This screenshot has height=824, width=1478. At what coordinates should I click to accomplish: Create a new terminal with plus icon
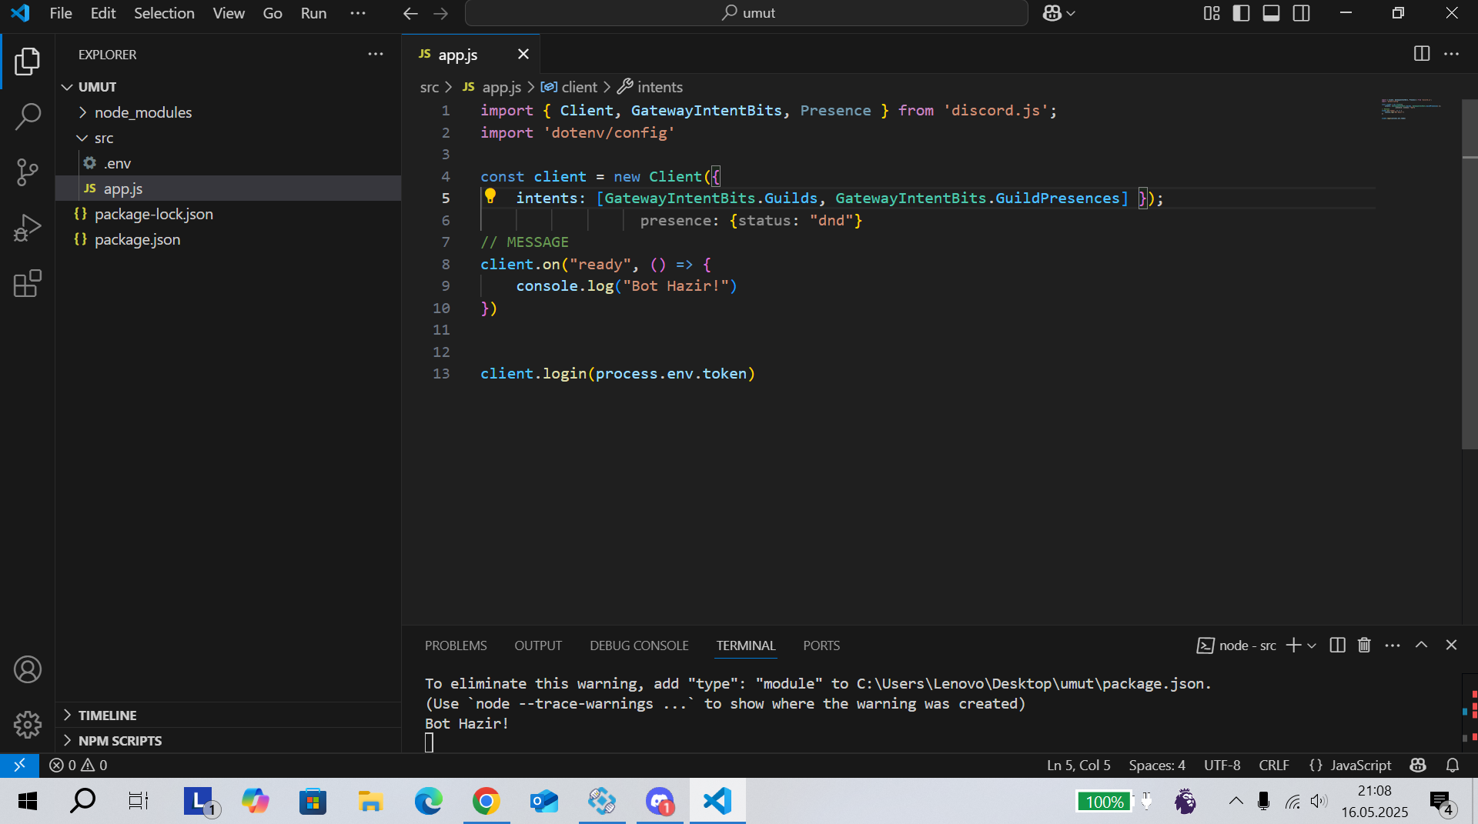pos(1293,645)
